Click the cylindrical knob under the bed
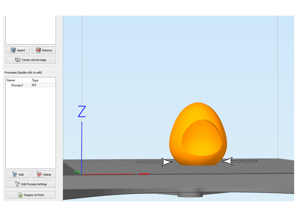This screenshot has height=223, width=297. [190, 194]
